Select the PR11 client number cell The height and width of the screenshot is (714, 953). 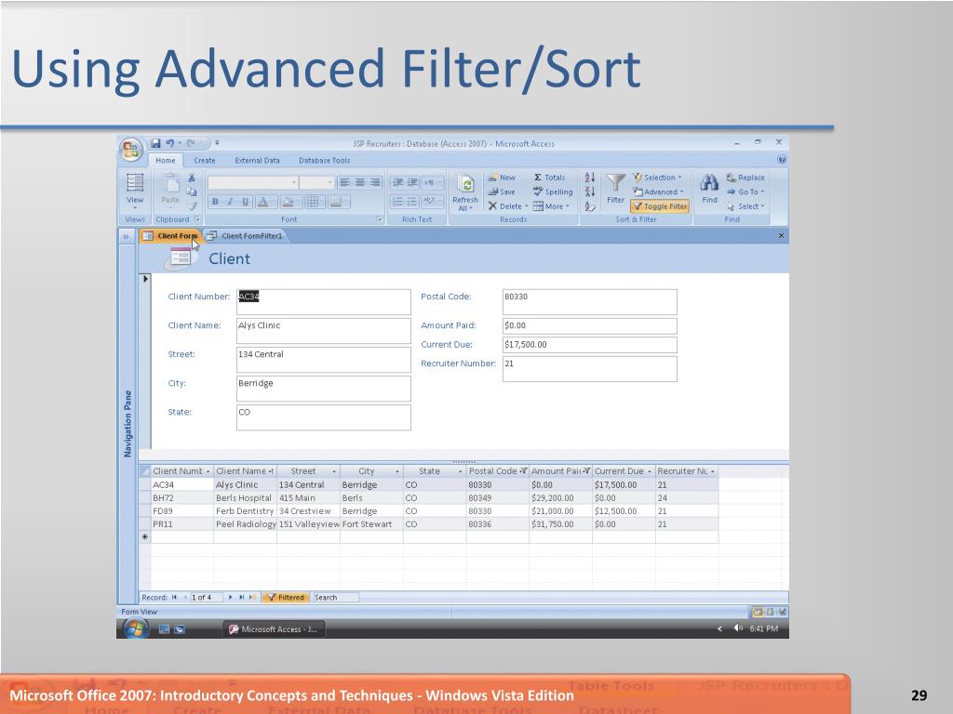coord(181,524)
